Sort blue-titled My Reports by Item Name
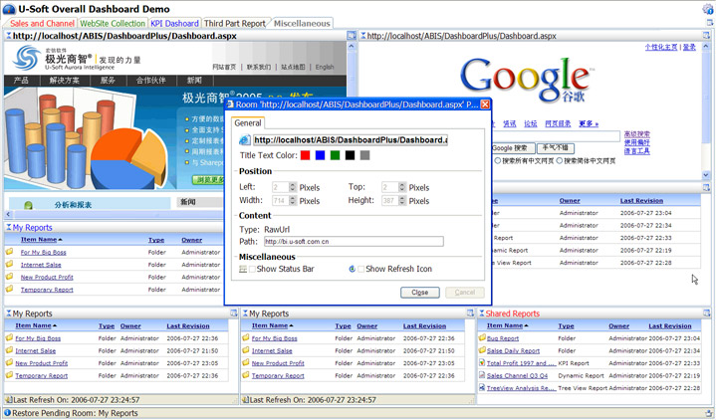 [39, 239]
